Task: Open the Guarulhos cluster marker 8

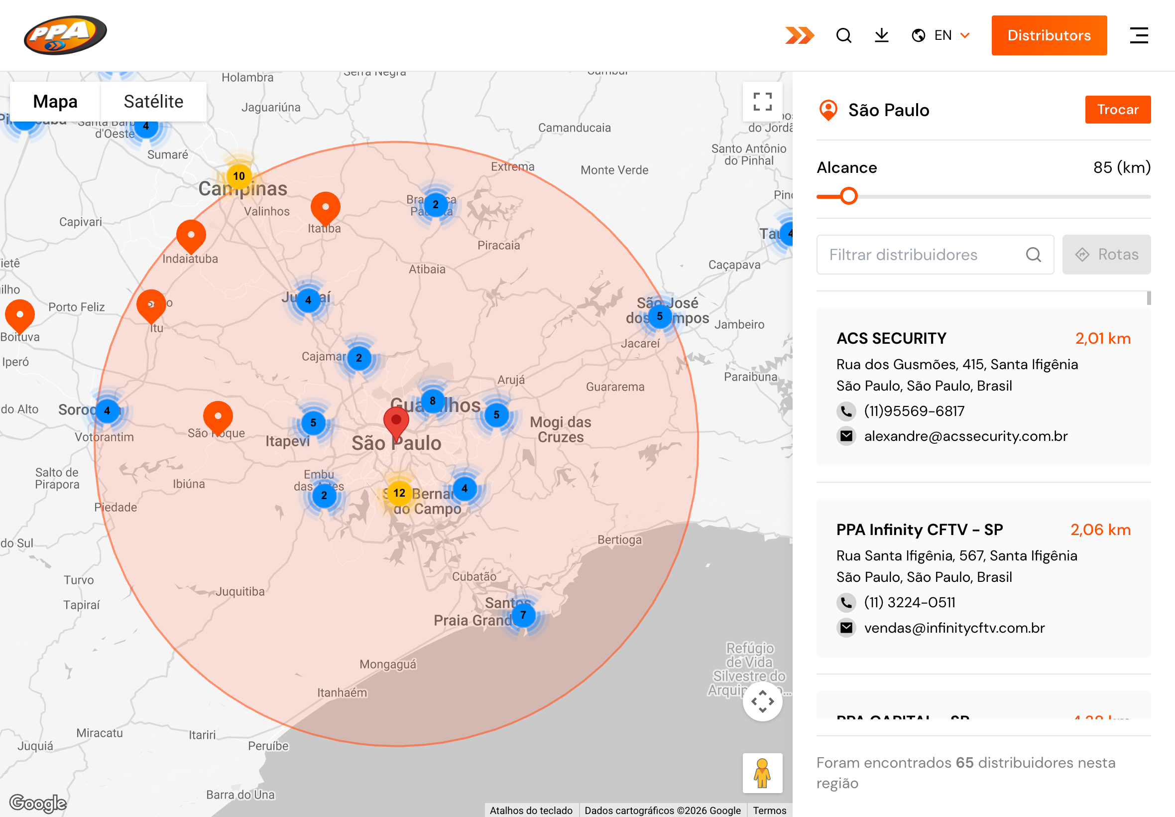Action: pos(433,401)
